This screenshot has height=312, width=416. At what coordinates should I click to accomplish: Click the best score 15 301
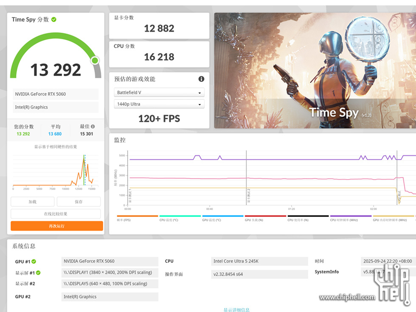click(x=87, y=134)
